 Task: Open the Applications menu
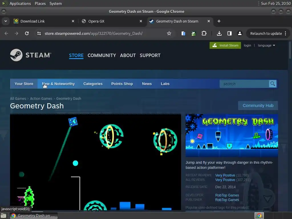pyautogui.click(x=20, y=3)
